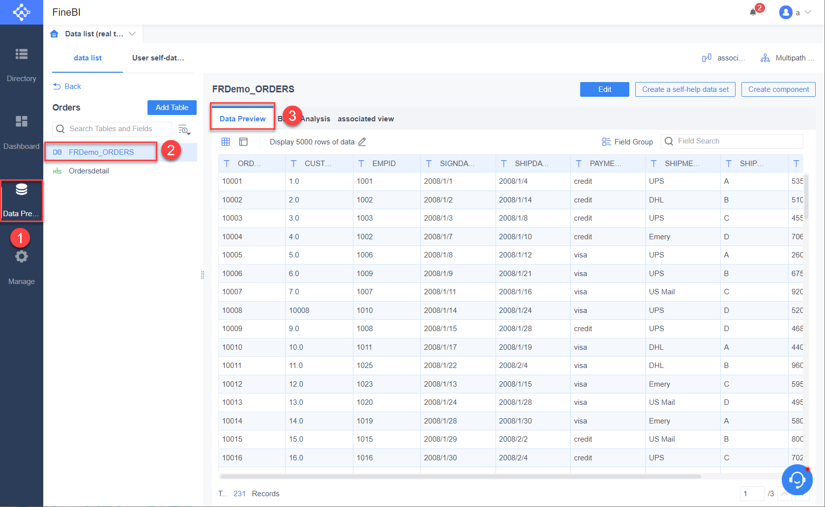
Task: Click the EMPID column header
Action: tap(386, 164)
